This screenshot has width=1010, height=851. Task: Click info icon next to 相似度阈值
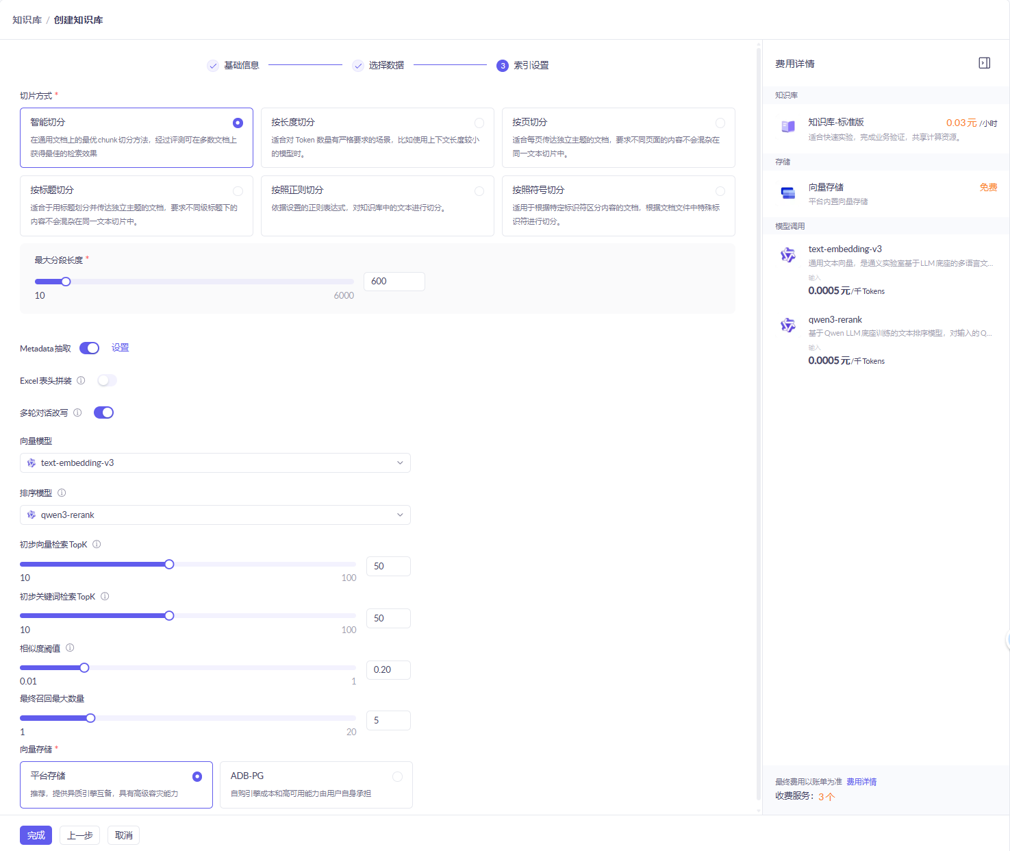[x=70, y=647]
